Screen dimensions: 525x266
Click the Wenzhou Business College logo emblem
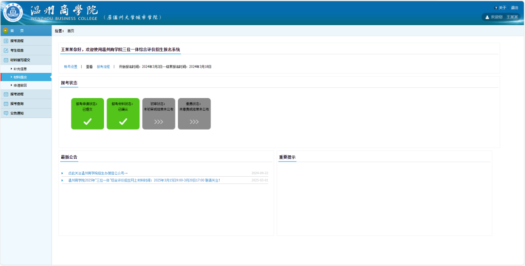point(13,12)
